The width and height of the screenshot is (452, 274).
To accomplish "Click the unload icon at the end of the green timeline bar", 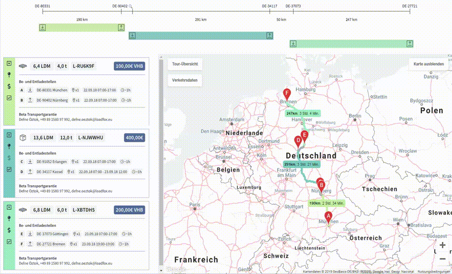I will [121, 28].
